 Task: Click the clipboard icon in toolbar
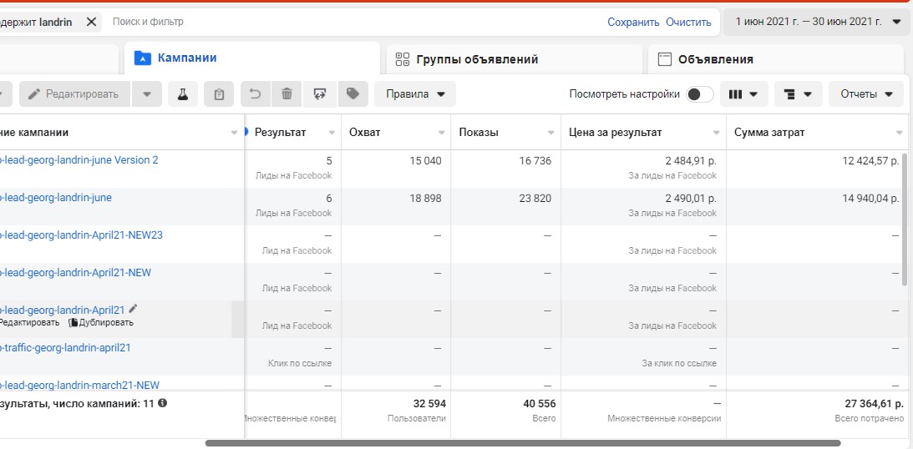[219, 94]
